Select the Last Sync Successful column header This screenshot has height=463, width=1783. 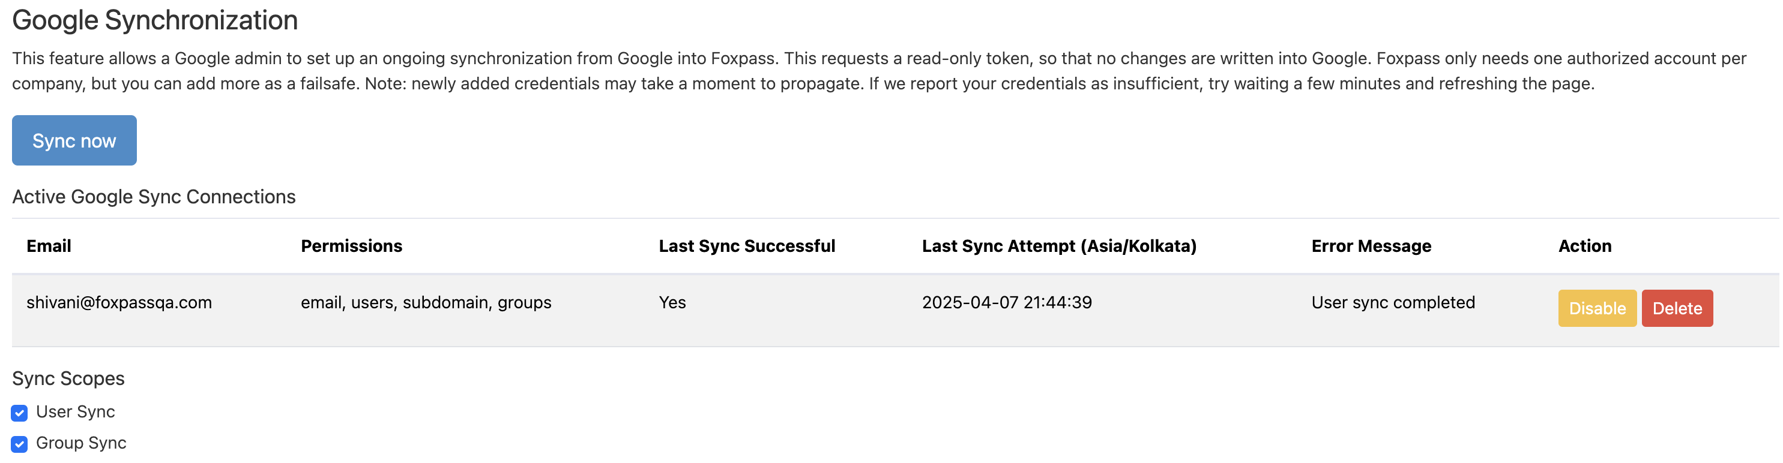point(746,246)
